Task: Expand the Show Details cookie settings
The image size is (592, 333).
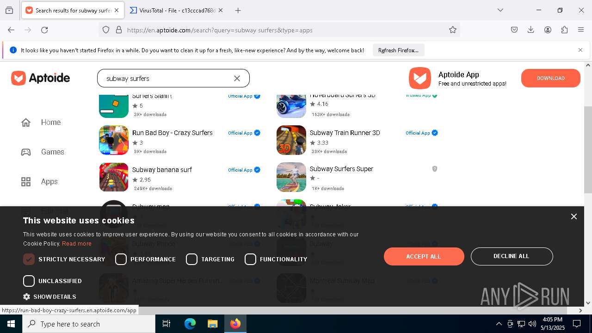Action: (x=49, y=296)
